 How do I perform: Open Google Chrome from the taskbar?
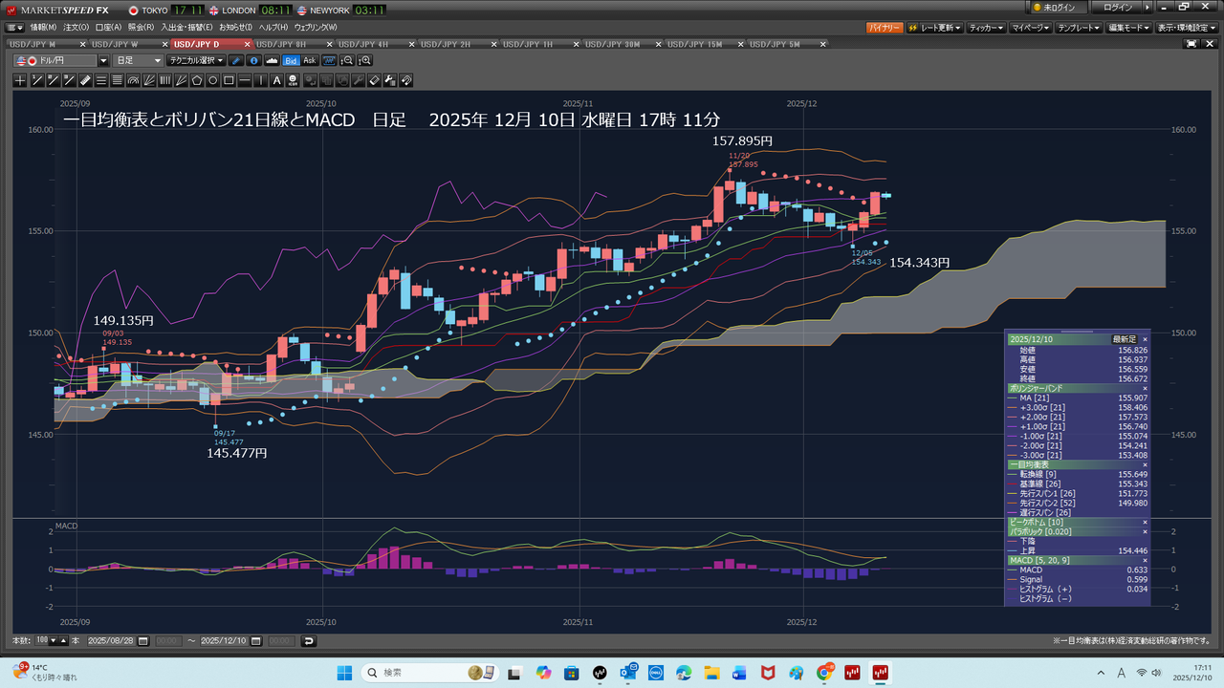824,673
